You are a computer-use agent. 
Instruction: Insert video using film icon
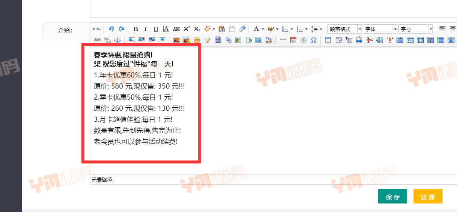pos(218,40)
